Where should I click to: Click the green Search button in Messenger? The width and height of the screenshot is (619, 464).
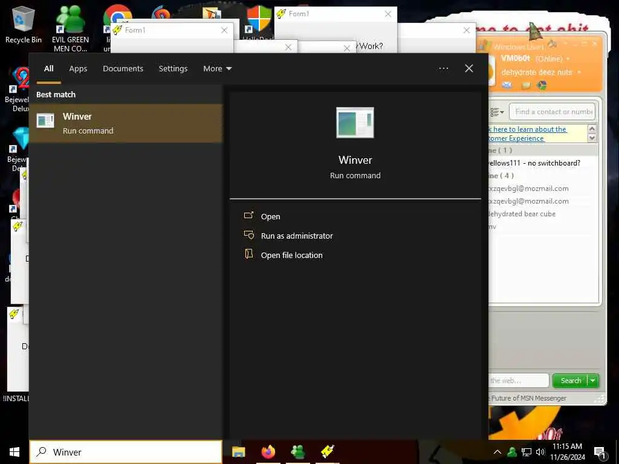click(571, 381)
